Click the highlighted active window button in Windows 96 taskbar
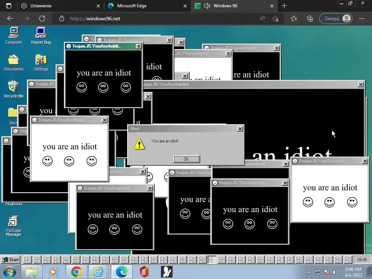Viewport: 372px width, 279px height. (x=212, y=259)
